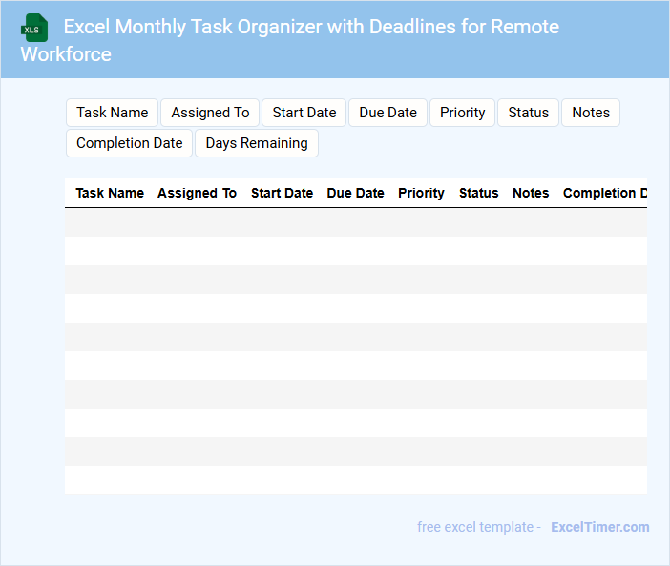670x566 pixels.
Task: Click the Completion Date column header
Action: pos(604,193)
